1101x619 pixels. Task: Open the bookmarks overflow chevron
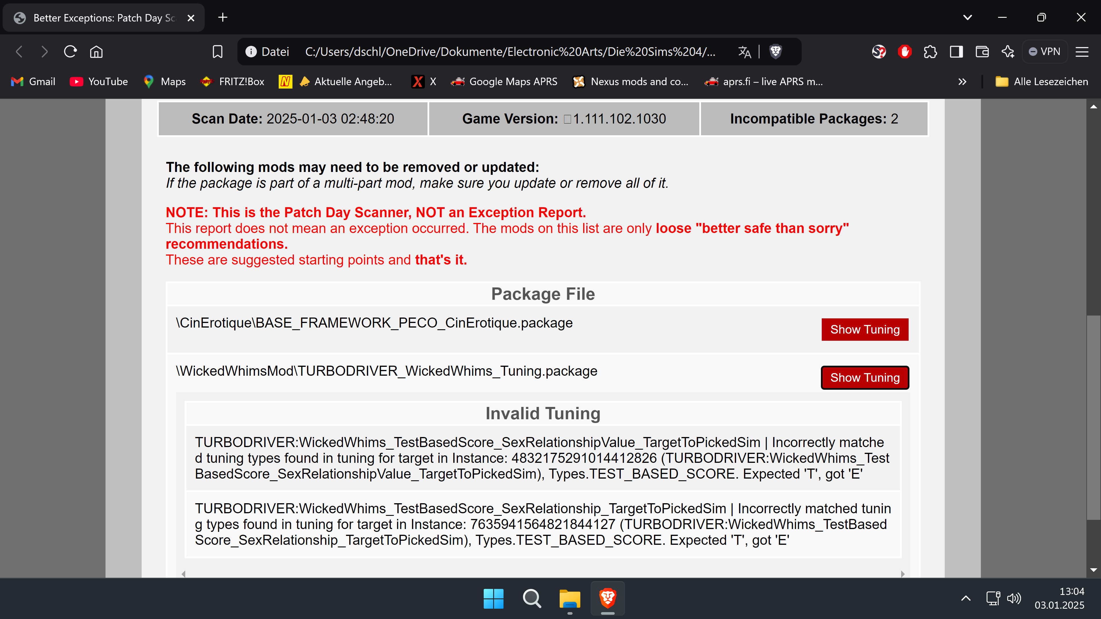(x=962, y=81)
